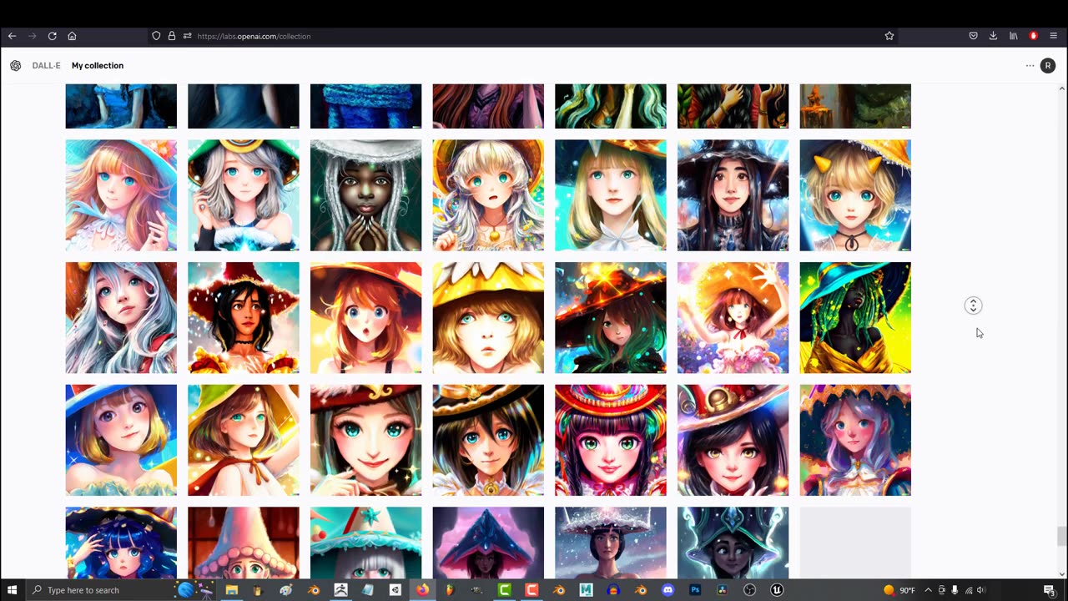The height and width of the screenshot is (601, 1068).
Task: Open the Firefox downloads arrow icon
Action: tap(993, 36)
